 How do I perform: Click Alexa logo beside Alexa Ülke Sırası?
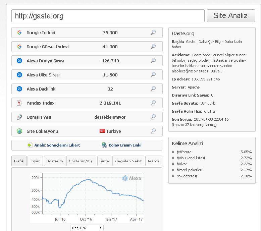coord(19,75)
